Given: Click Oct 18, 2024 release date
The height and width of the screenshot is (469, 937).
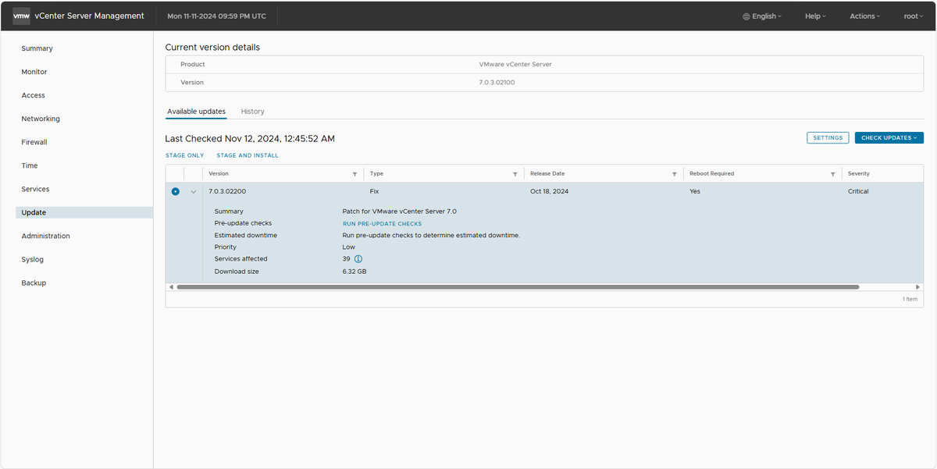Looking at the screenshot, I should [547, 191].
